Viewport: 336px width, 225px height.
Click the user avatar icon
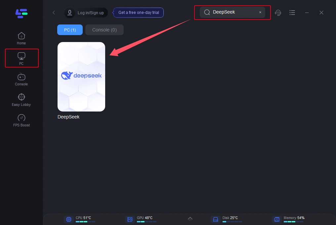[x=70, y=13]
